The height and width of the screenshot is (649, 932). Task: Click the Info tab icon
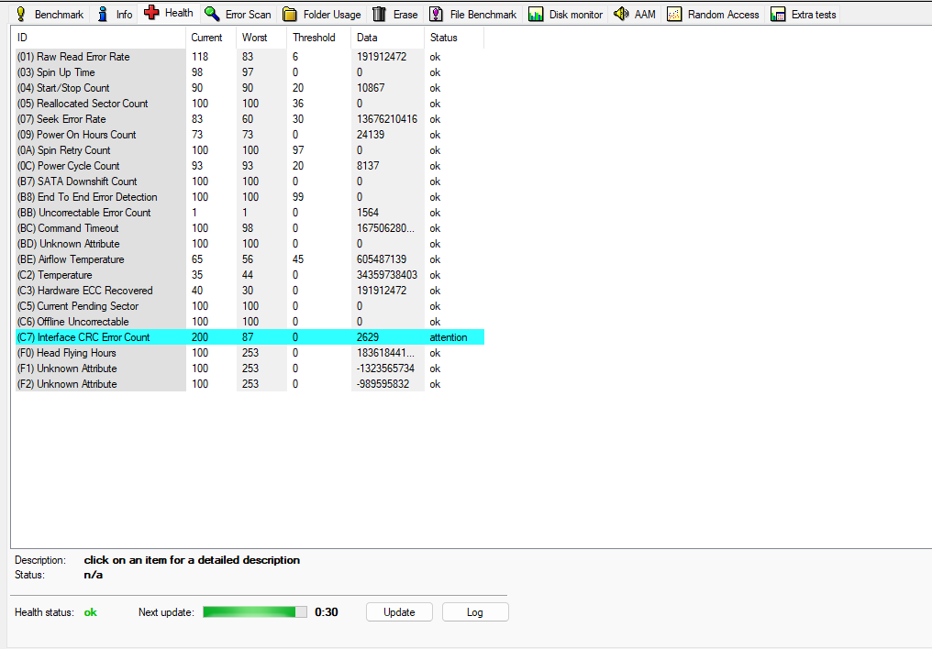103,15
